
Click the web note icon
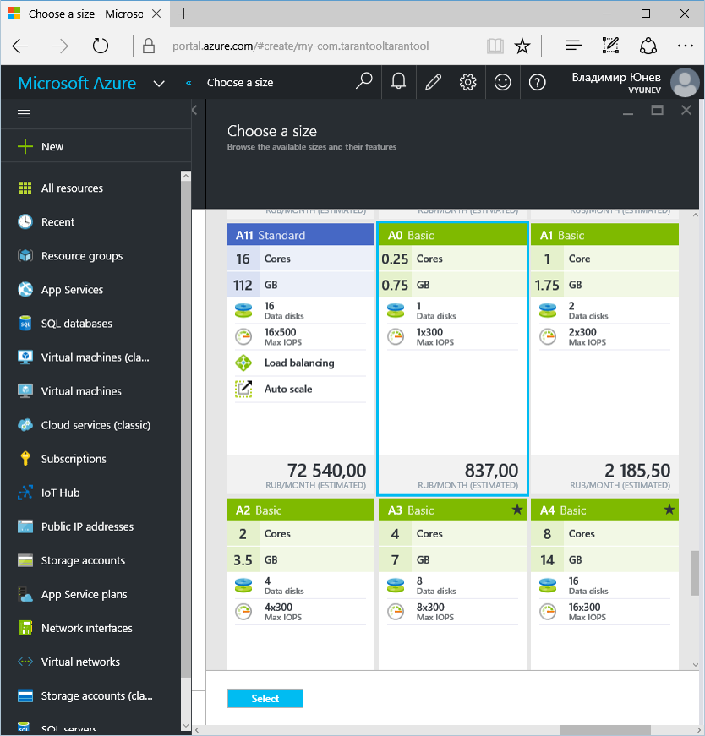[610, 46]
